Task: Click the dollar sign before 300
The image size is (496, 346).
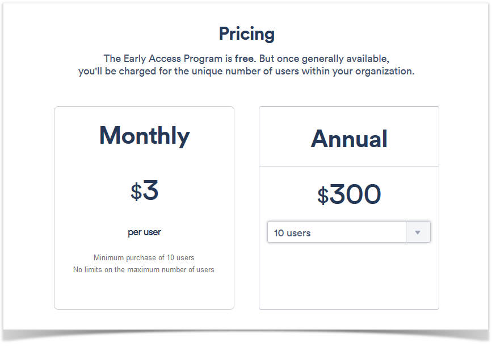Action: [323, 195]
